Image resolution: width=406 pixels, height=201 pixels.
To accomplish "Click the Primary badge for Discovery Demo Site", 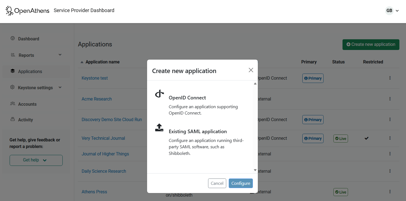I will coord(313,119).
